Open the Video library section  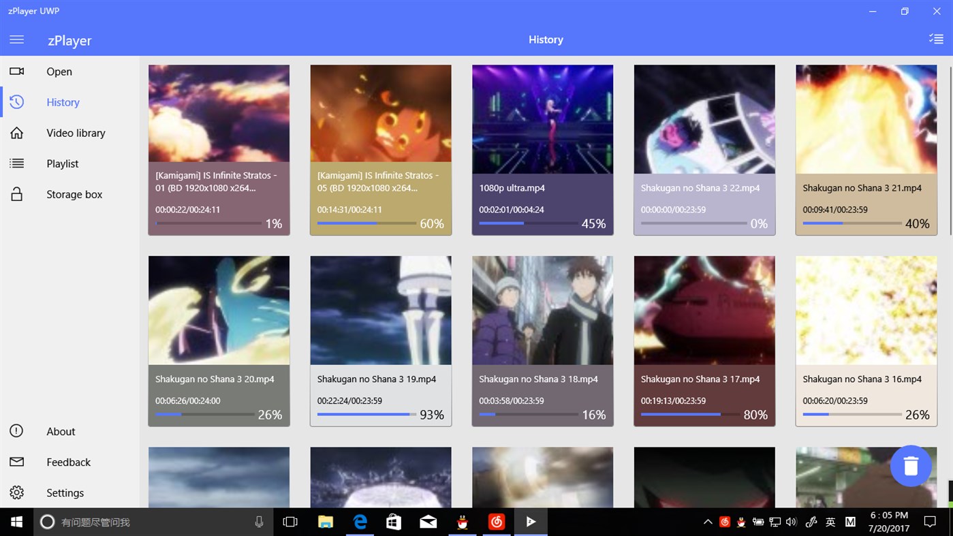coord(75,133)
